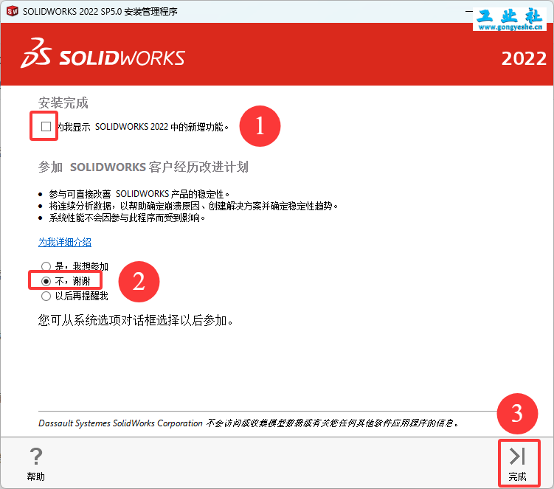554x489 pixels.
Task: Select the '是，我想参加' radio option
Action: coord(46,266)
